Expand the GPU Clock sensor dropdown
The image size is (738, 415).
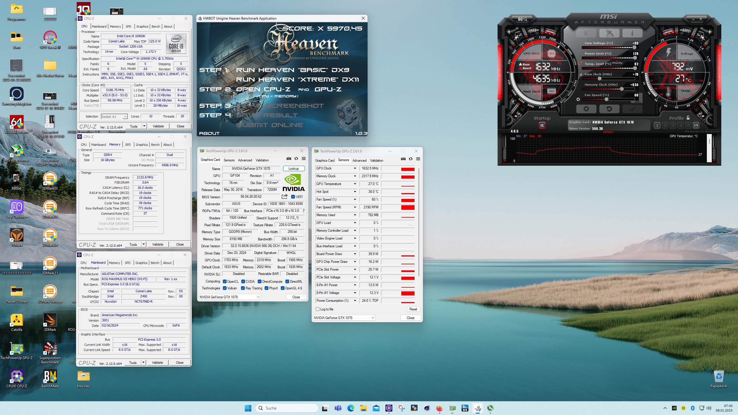click(355, 168)
